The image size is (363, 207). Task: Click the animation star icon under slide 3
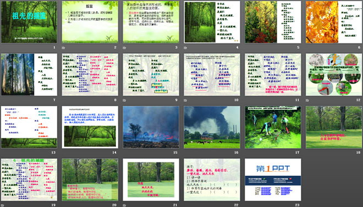point(124,48)
